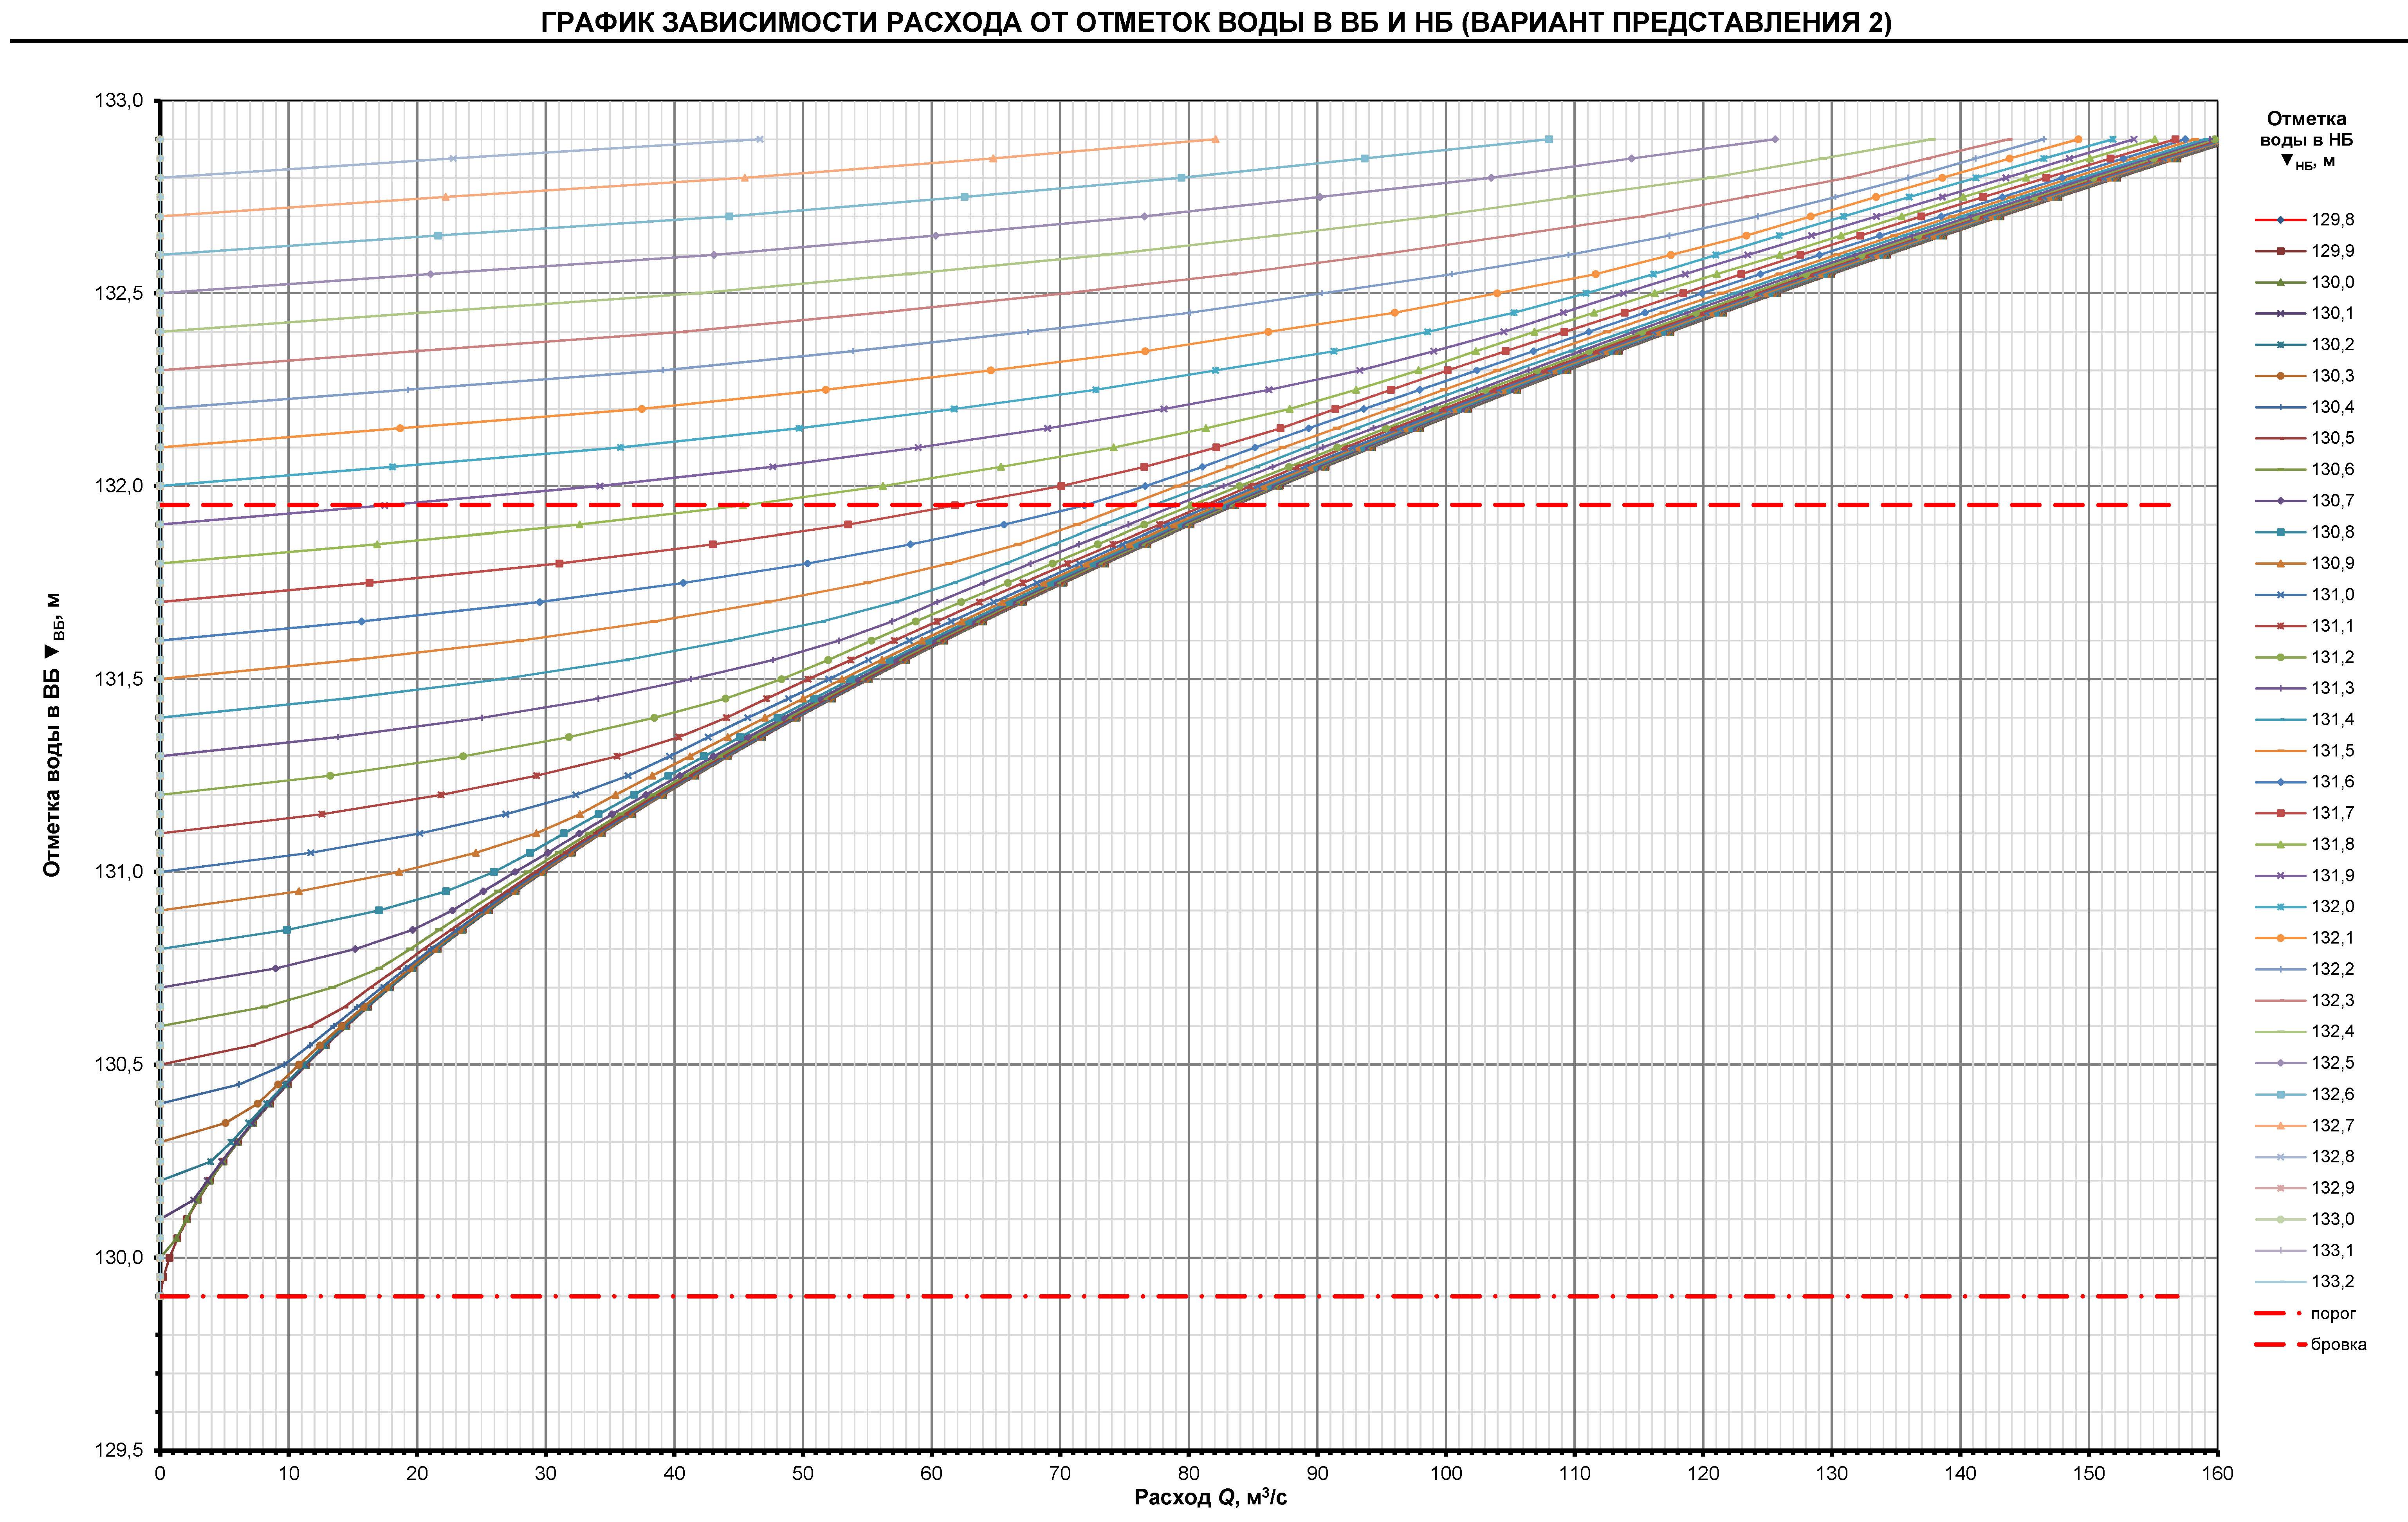The height and width of the screenshot is (1522, 2408).
Task: Click the x-axis label 50
Action: tap(803, 1473)
